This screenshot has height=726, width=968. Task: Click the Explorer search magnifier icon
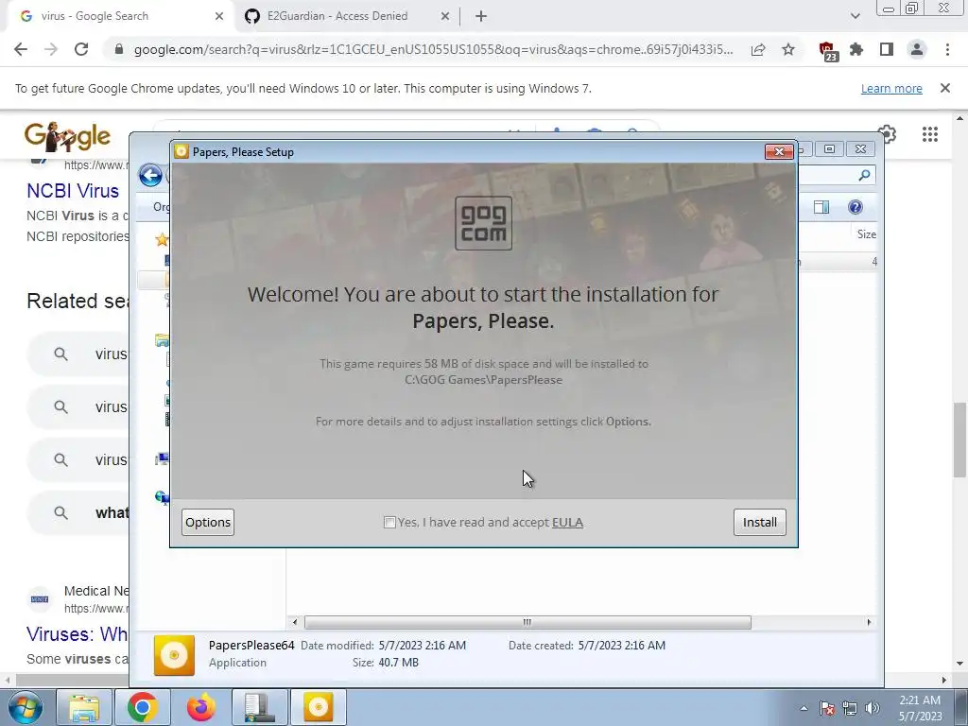point(864,175)
